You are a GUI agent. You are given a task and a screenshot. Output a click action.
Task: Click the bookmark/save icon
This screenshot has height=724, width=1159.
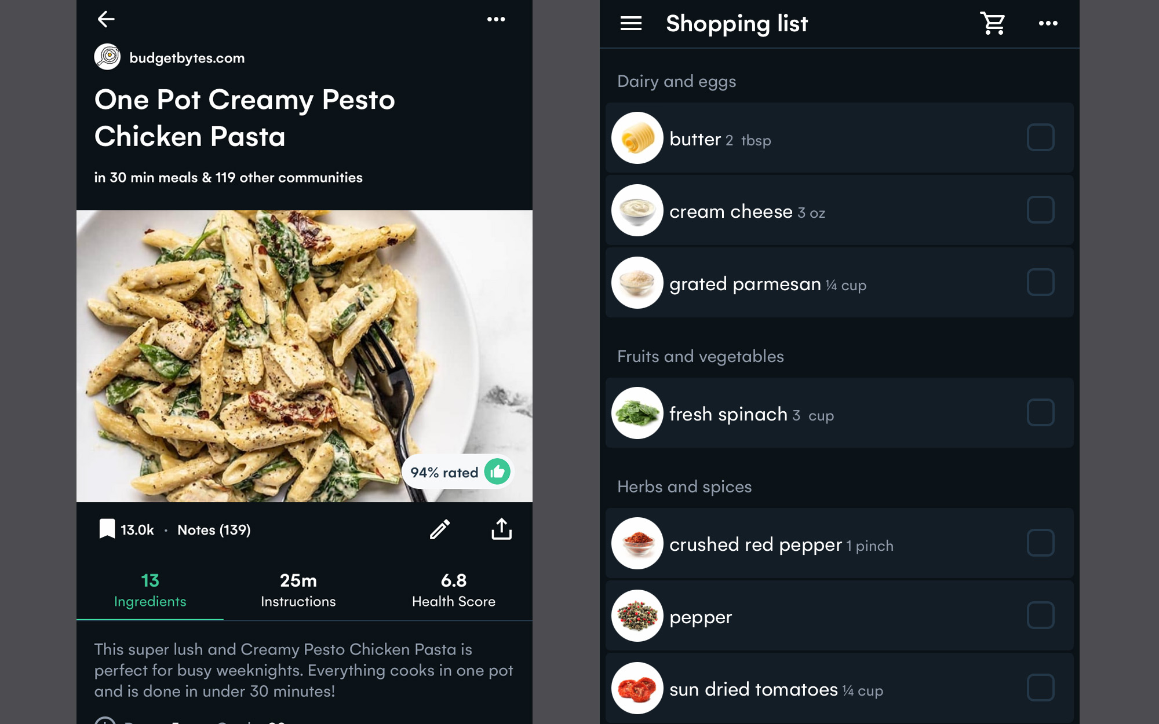click(x=107, y=529)
